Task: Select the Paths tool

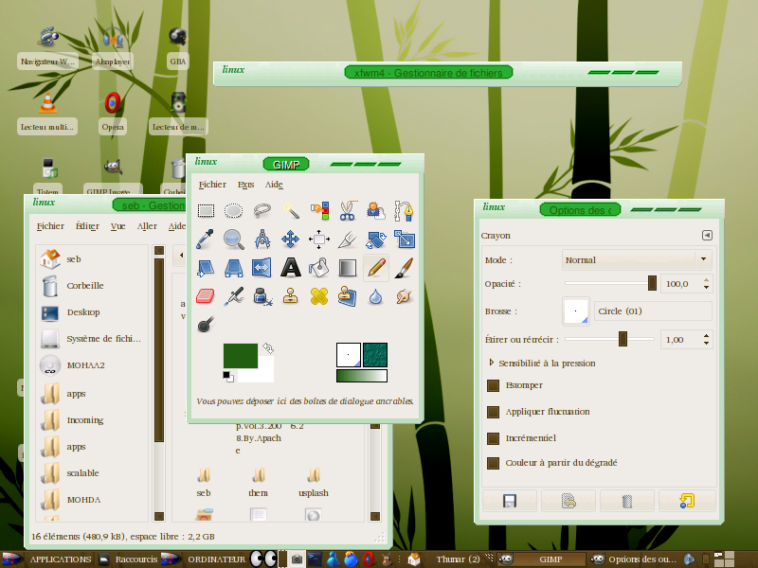Action: tap(404, 211)
